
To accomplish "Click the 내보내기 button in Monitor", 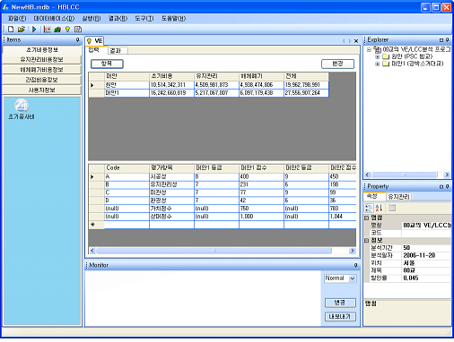I will 340,317.
